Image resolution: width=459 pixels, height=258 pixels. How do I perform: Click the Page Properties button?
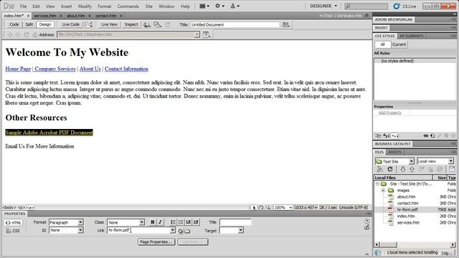click(156, 242)
